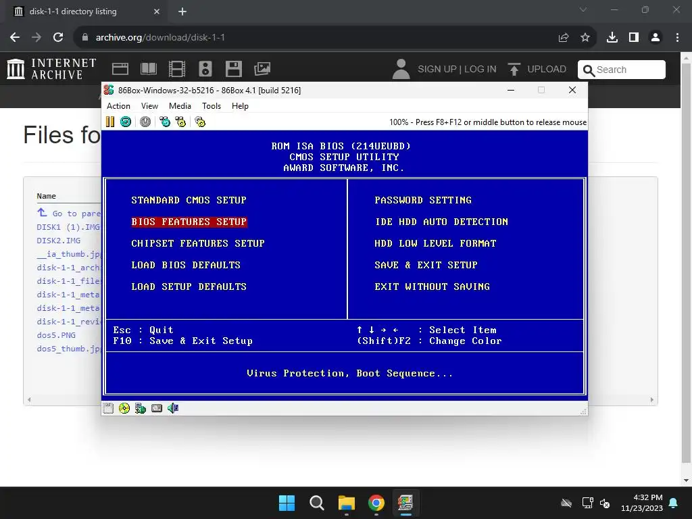Viewport: 692px width, 519px height.
Task: Click the Chrome address bar URL
Action: tap(160, 38)
